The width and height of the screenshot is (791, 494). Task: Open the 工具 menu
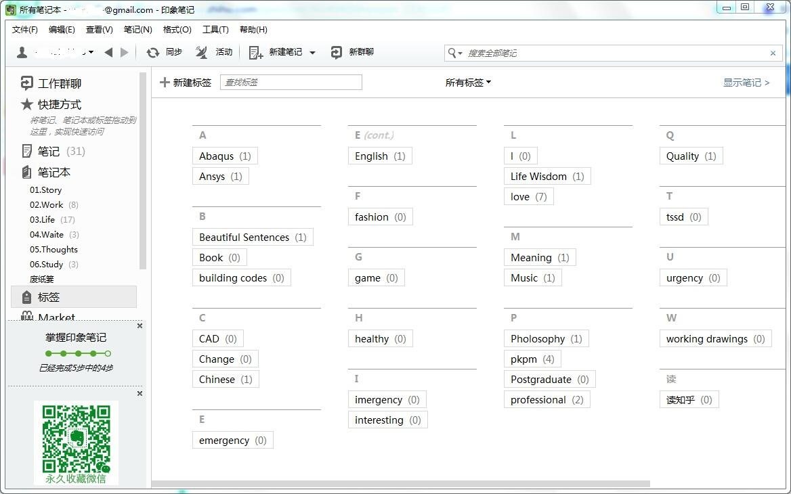point(215,29)
